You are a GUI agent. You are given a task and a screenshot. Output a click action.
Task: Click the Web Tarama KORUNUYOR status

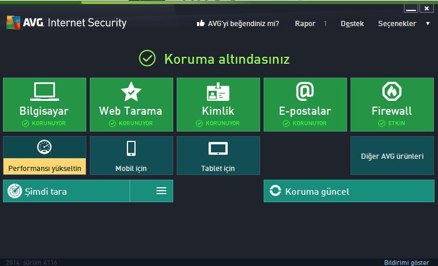[x=131, y=123]
